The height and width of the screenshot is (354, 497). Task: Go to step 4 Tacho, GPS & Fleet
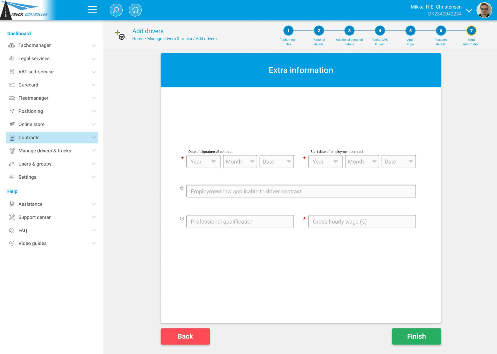(x=380, y=31)
